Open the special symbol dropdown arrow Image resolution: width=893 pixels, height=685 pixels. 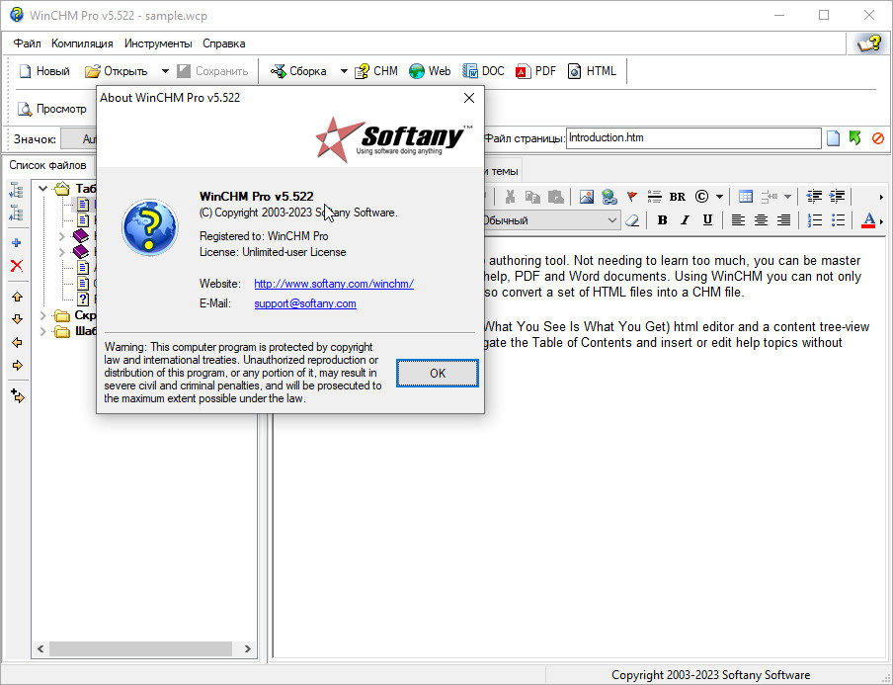[x=719, y=197]
